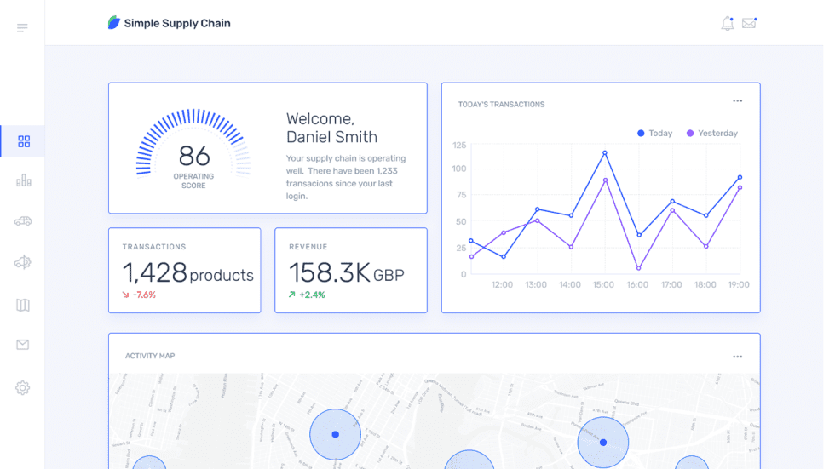
Task: Open the bar chart analytics icon
Action: click(23, 180)
